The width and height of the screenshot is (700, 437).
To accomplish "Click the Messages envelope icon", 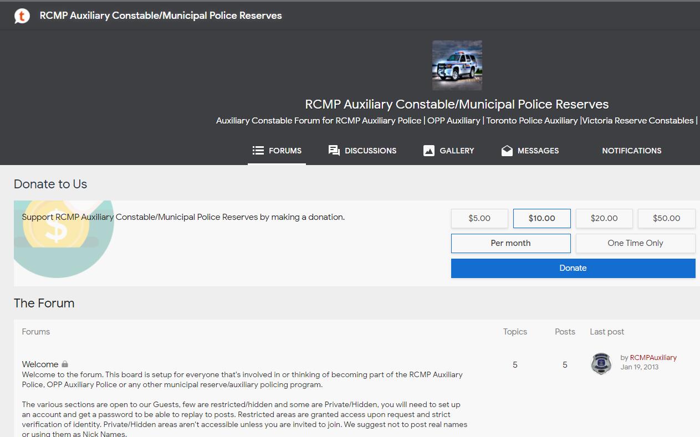I will [507, 151].
